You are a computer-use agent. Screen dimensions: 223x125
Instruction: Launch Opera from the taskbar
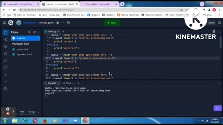[35, 120]
